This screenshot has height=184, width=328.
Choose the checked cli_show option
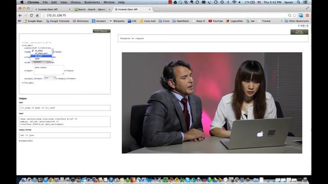click(41, 51)
